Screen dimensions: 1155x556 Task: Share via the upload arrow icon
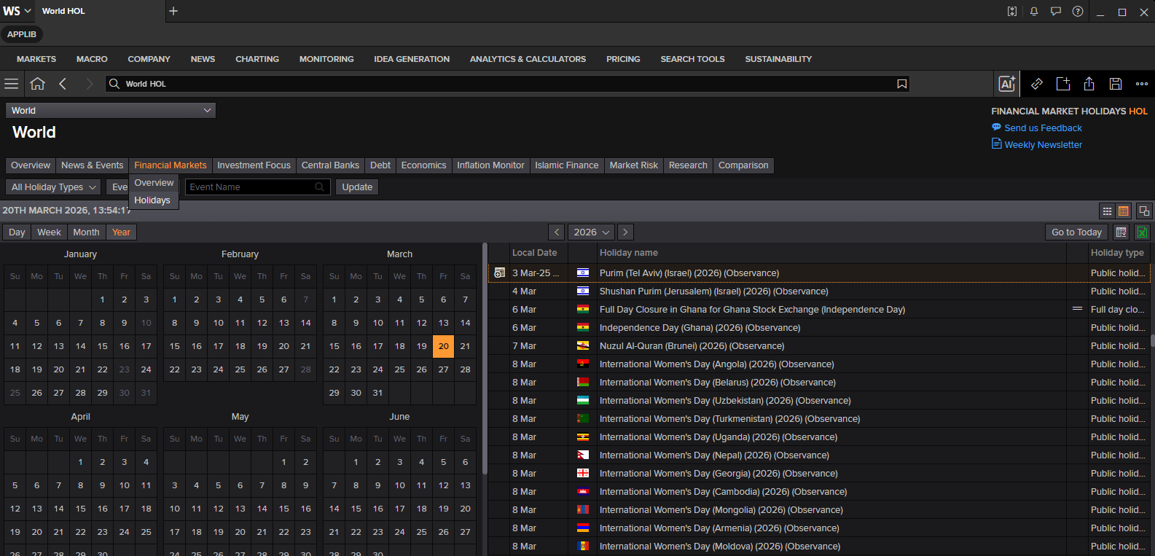tap(1089, 84)
